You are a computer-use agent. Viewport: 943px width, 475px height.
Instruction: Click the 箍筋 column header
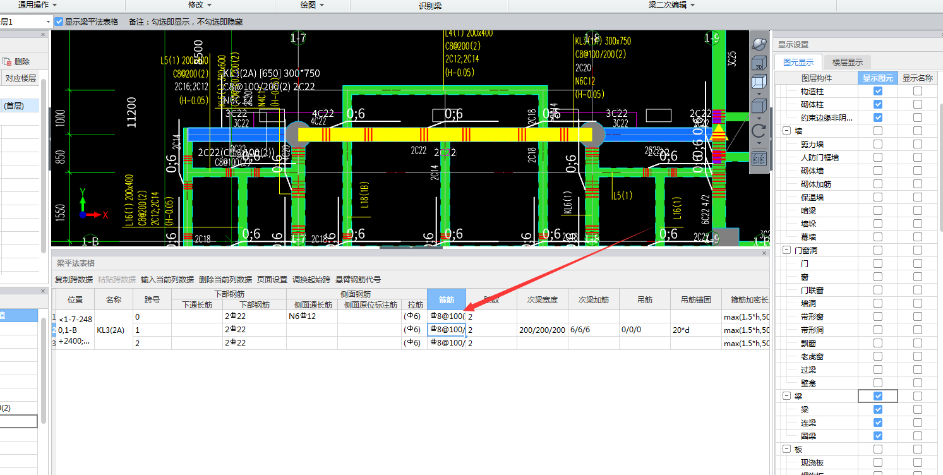[447, 299]
